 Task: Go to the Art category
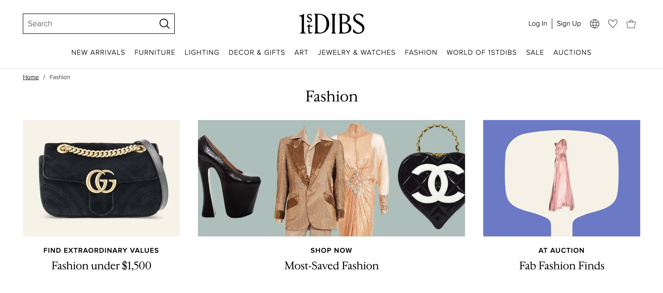click(x=301, y=52)
